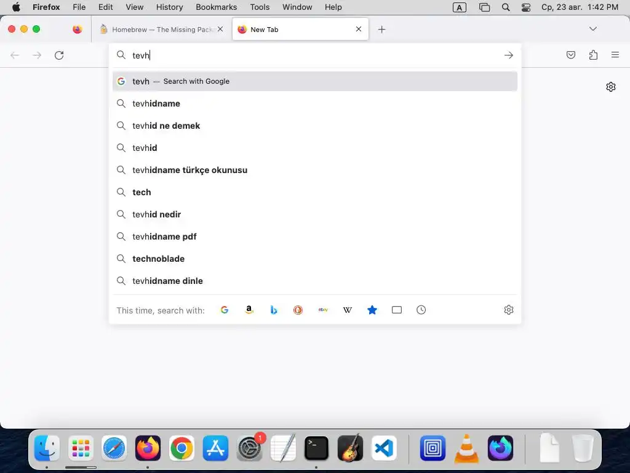The width and height of the screenshot is (630, 473).
Task: Click the Go arrow in address bar
Action: [x=509, y=55]
